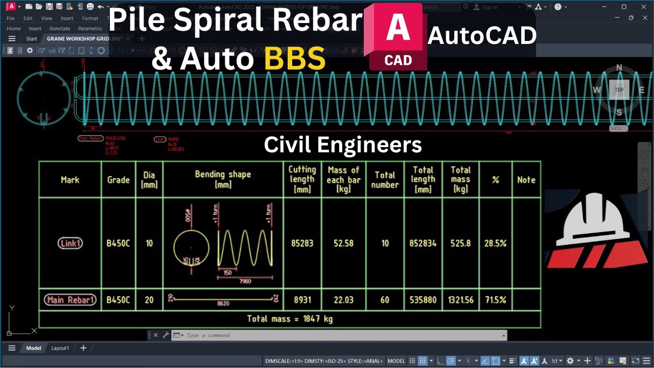Click the Save to Web & Mobile icon
Viewport: 654px width, 368px height.
click(x=80, y=7)
